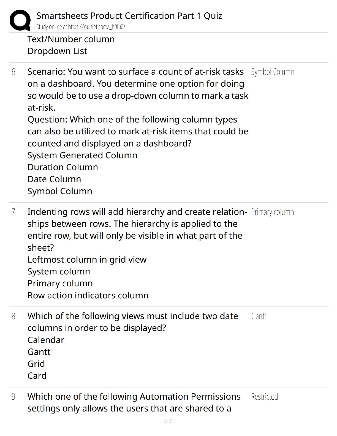This screenshot has width=337, height=436.
Task: Click the 'Primary column' answer on the right
Action: 272,212
